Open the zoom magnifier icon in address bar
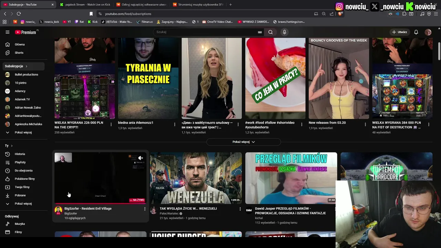This screenshot has height=248, width=441. [x=324, y=14]
